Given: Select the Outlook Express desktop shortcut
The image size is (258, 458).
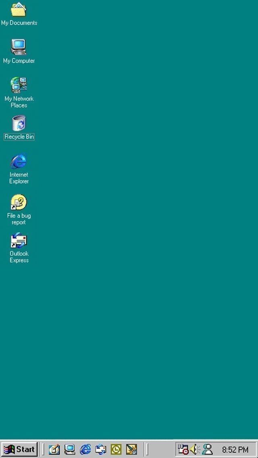Looking at the screenshot, I should [19, 241].
